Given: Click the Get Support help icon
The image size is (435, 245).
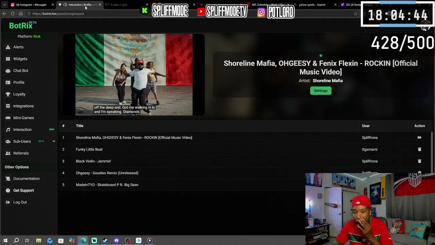Looking at the screenshot, I should 8,191.
